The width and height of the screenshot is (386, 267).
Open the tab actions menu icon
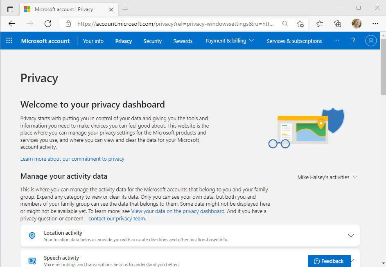coord(10,9)
